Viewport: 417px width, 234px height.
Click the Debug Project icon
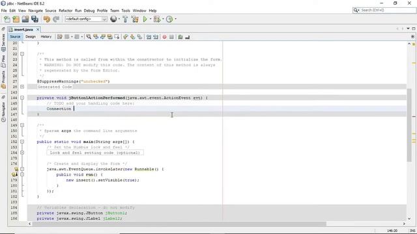(x=157, y=19)
